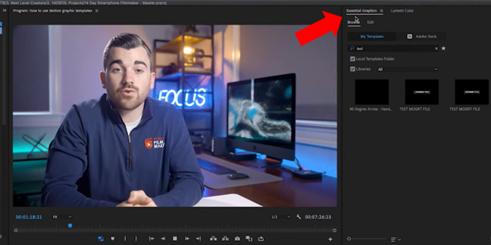Click the thumbnail size slider handle
Screen dimensions: 491x245
[x=349, y=239]
